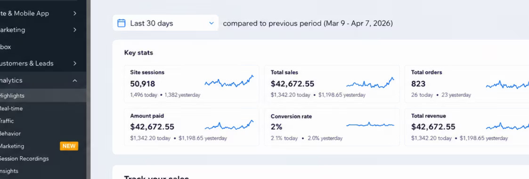Screen dimensions: 529x179
Task: Click the NEW badge beside Marketing
Action: [69, 146]
